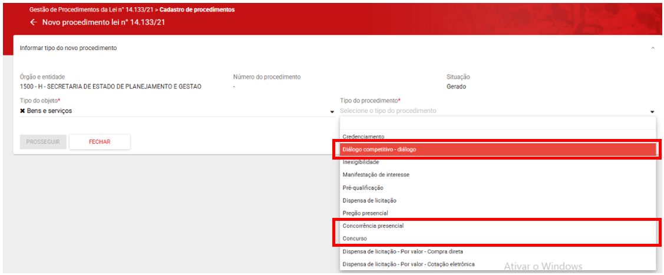Choose Dispensa de licitação - Cotação eletrônica
Viewport: 664px width, 275px height.
tap(408, 264)
